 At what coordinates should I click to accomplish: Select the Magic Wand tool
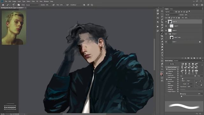pos(162,19)
